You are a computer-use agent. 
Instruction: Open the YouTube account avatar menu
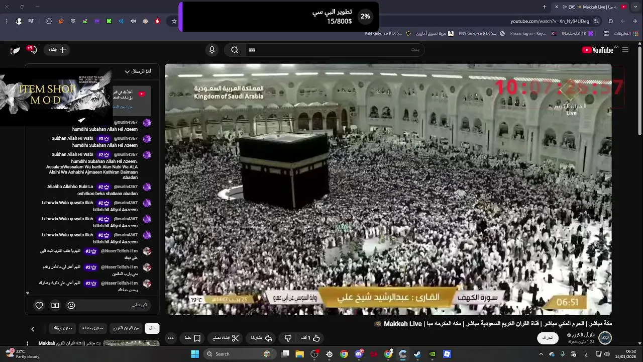(15, 50)
